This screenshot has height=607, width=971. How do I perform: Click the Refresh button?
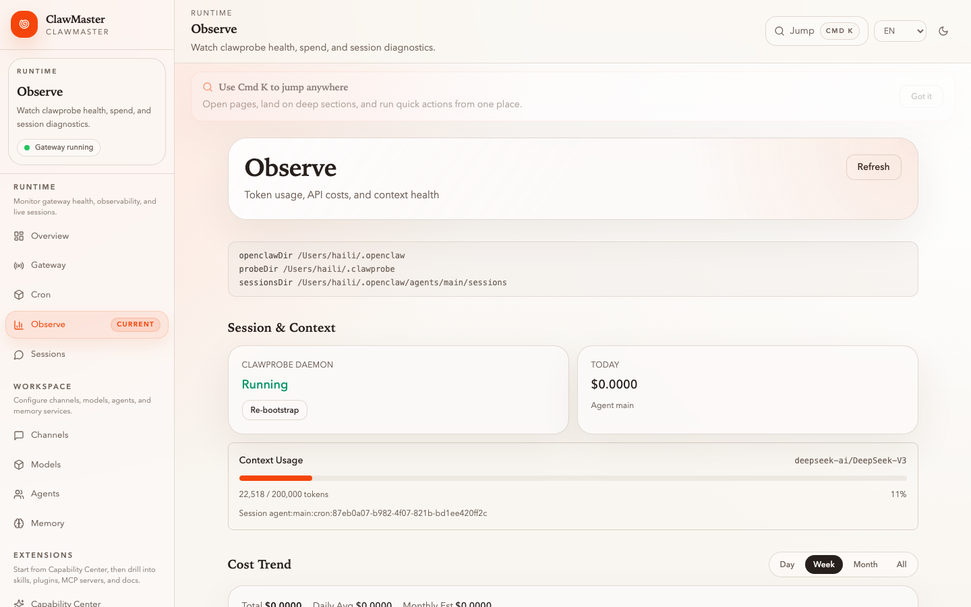click(873, 167)
